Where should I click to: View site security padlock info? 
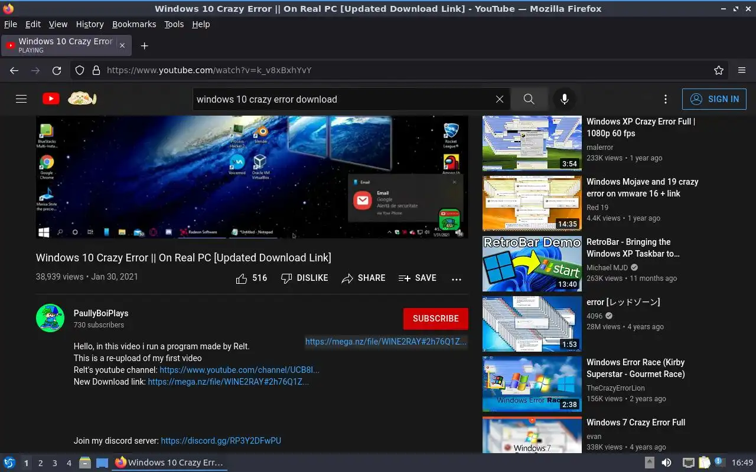[x=96, y=70]
